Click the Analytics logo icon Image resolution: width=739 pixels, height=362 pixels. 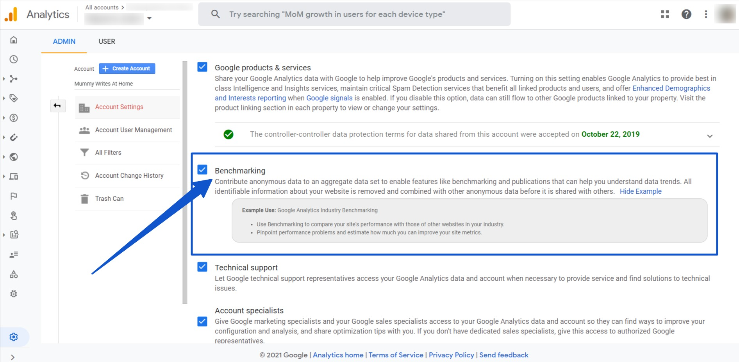pyautogui.click(x=11, y=14)
